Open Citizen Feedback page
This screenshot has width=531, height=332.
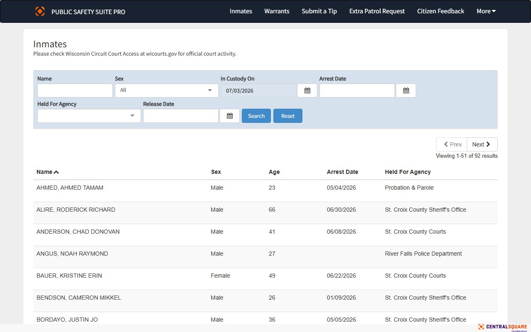pyautogui.click(x=441, y=11)
